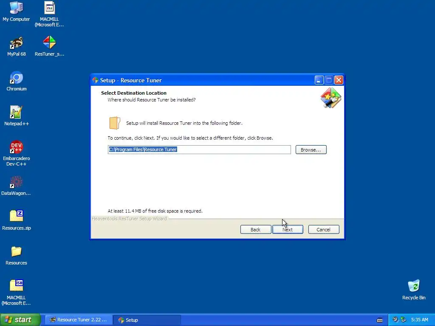Click the Browse... button

[311, 150]
